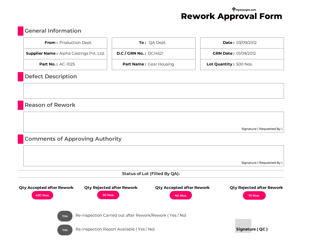Click the Defect Description text box
Screen dimensions: 312x250
pyautogui.click(x=153, y=91)
